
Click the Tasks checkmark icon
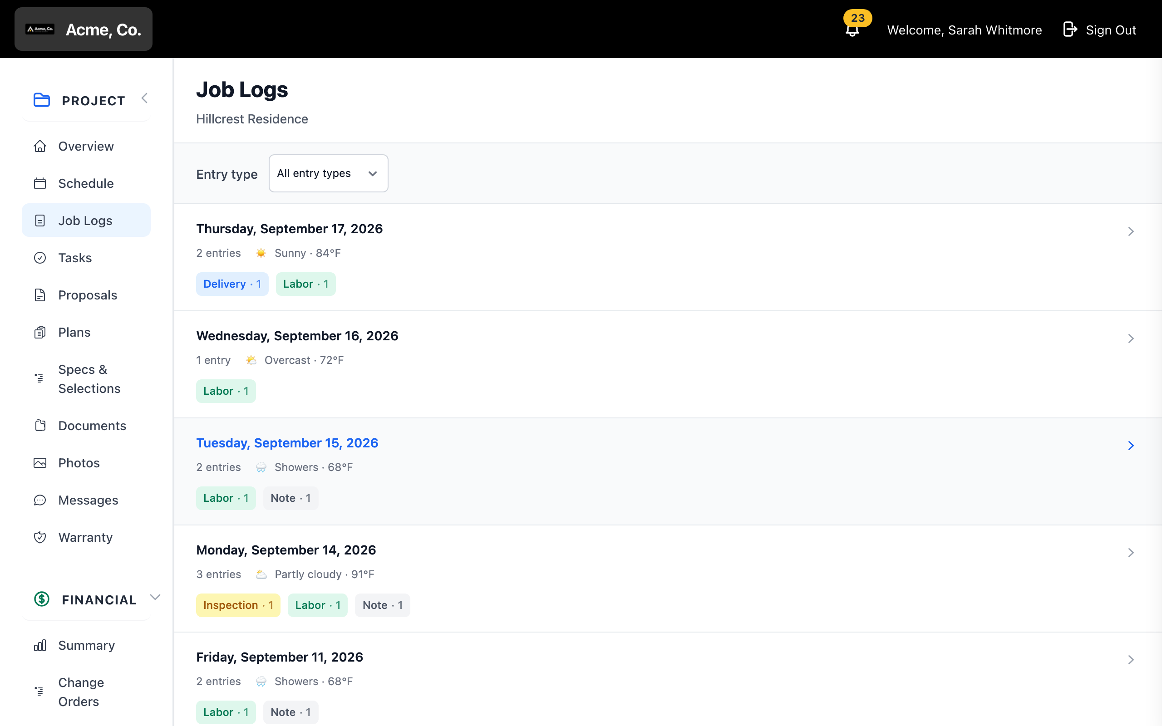pyautogui.click(x=40, y=258)
